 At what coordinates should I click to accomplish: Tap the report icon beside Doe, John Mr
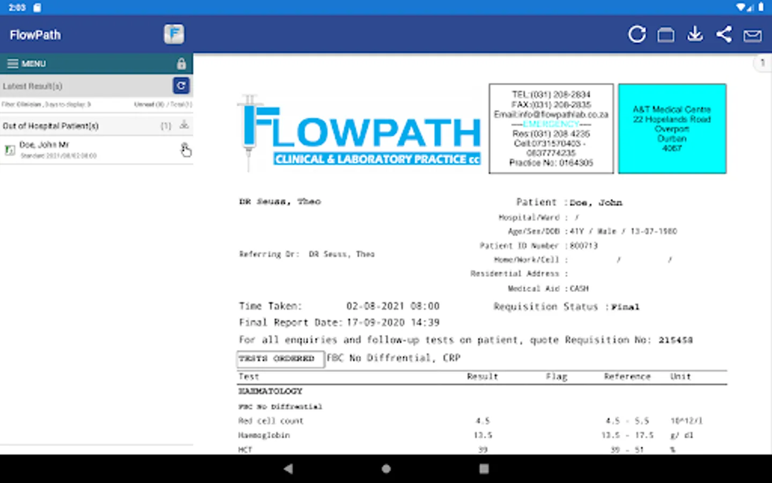(10, 150)
